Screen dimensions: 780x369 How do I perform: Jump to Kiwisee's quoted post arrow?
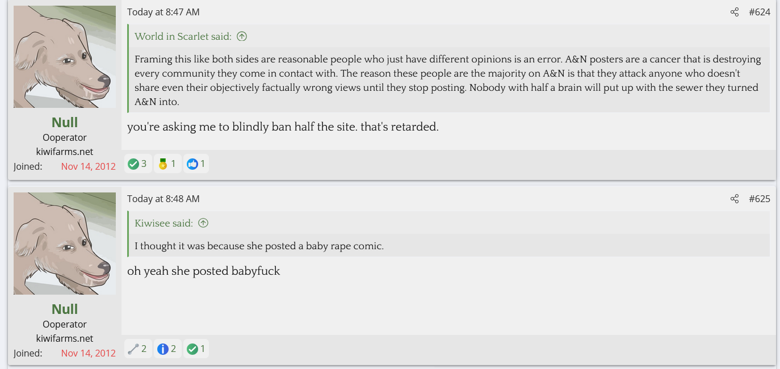pyautogui.click(x=203, y=223)
